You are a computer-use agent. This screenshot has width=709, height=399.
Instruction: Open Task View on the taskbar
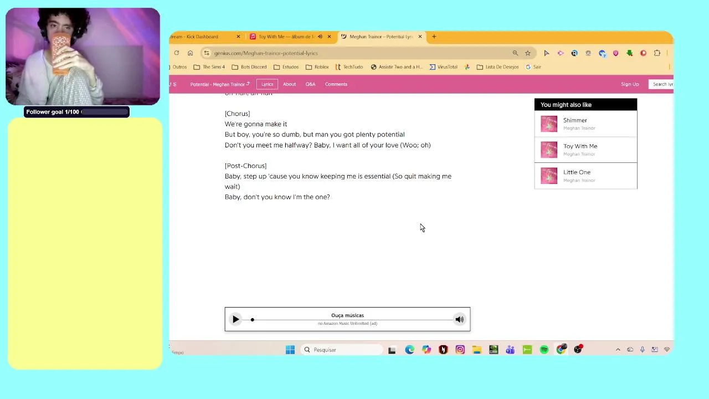392,350
